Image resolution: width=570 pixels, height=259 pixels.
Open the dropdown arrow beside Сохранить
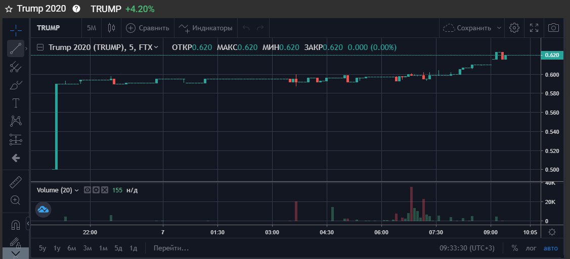click(499, 28)
